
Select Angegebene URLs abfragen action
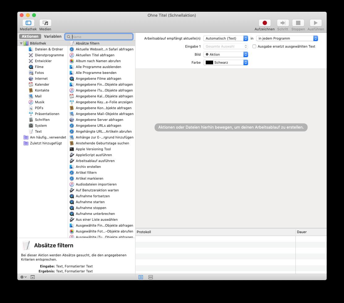[x=101, y=126]
